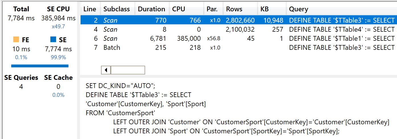Click the orange FE legend square

(x=16, y=39)
